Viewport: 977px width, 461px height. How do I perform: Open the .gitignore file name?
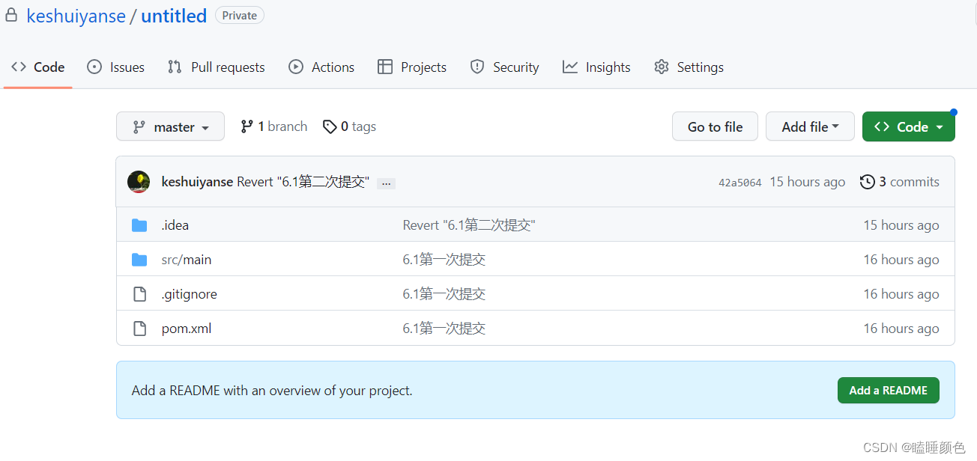(190, 294)
